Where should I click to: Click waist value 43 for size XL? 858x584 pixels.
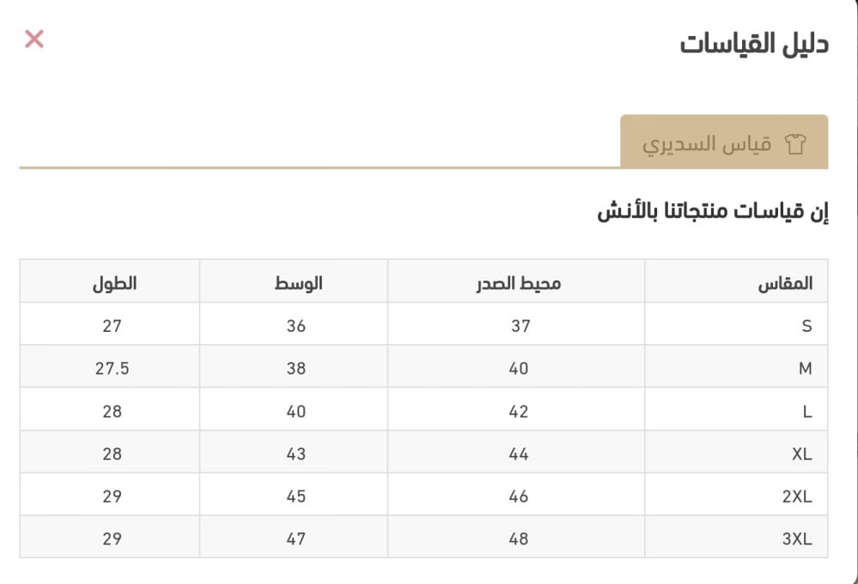point(295,455)
